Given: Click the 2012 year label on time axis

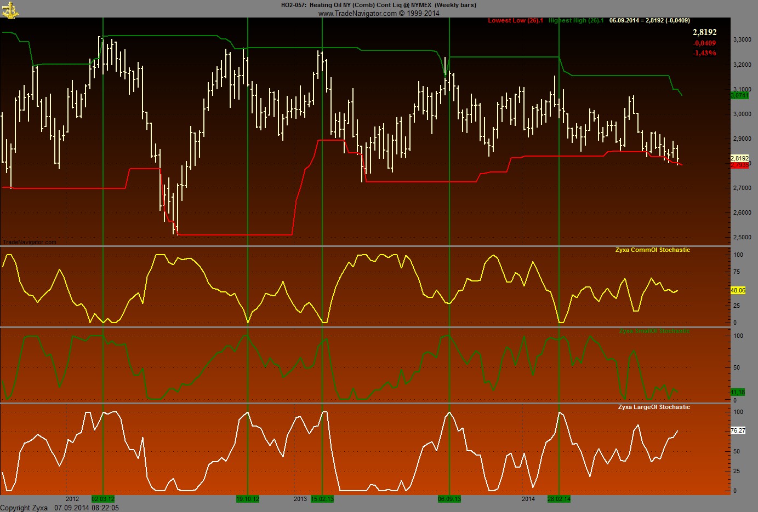Looking at the screenshot, I should 72,499.
